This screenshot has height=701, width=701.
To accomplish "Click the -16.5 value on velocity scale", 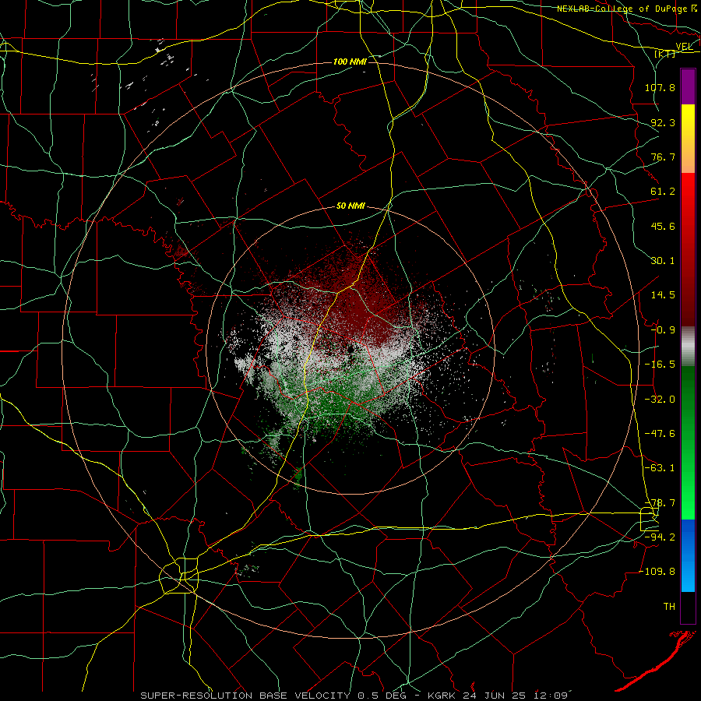I will [x=660, y=365].
